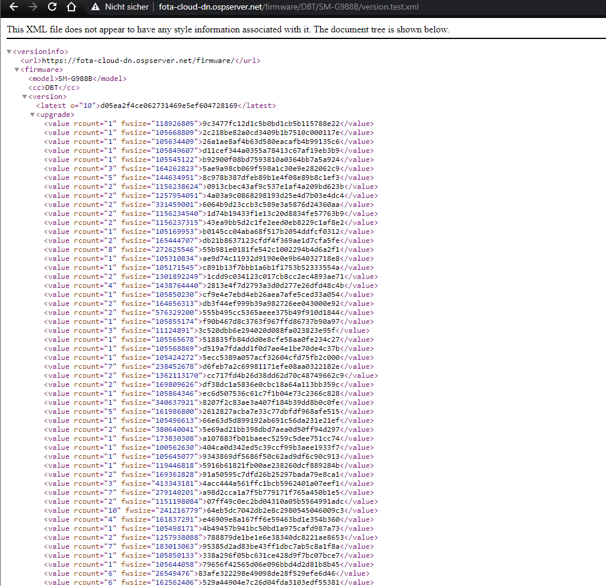Viewport: 606px width, 586px height.
Task: Click hash 5916b61821fb00ae238260dcf889284b
Action: (x=271, y=465)
